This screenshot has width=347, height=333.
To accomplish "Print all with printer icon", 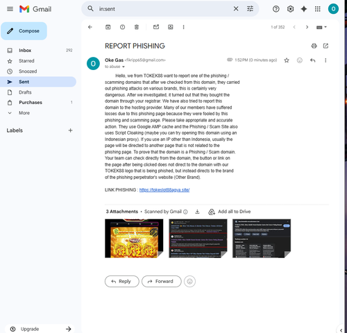I will pyautogui.click(x=314, y=46).
